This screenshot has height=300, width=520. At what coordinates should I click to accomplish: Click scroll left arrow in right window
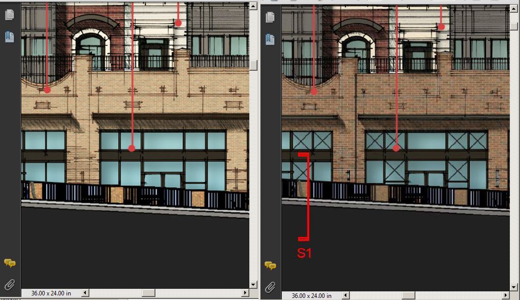pyautogui.click(x=345, y=295)
